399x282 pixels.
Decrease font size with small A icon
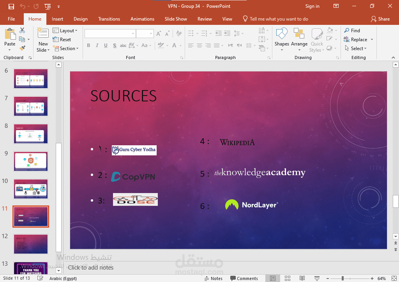click(x=167, y=33)
